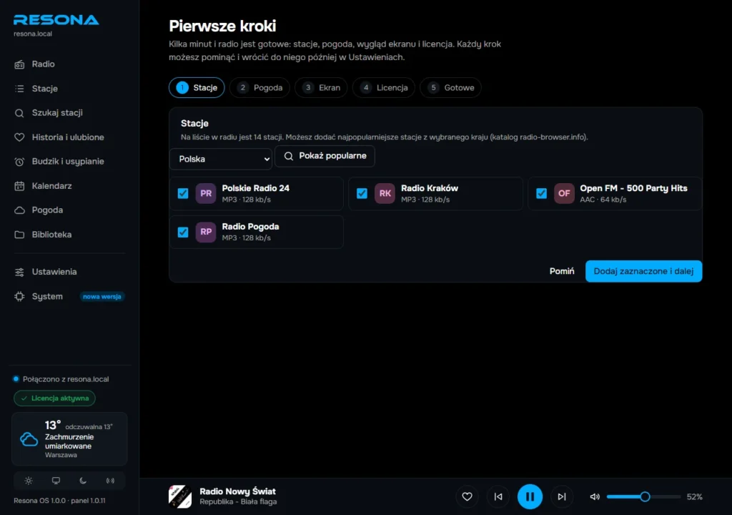Open Kalendarz via its calendar icon
Image resolution: width=732 pixels, height=515 pixels.
pos(19,186)
